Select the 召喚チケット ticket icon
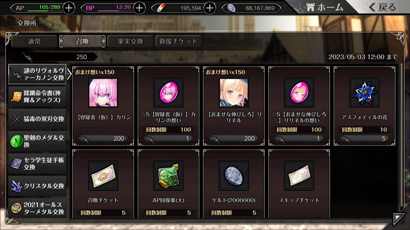Screen dimensions: 410x230 click(x=103, y=176)
